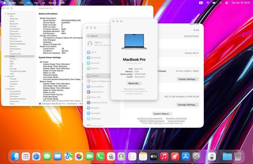The height and width of the screenshot is (164, 253).
Task: Open Phone app in Dock
Action: (x=100, y=156)
